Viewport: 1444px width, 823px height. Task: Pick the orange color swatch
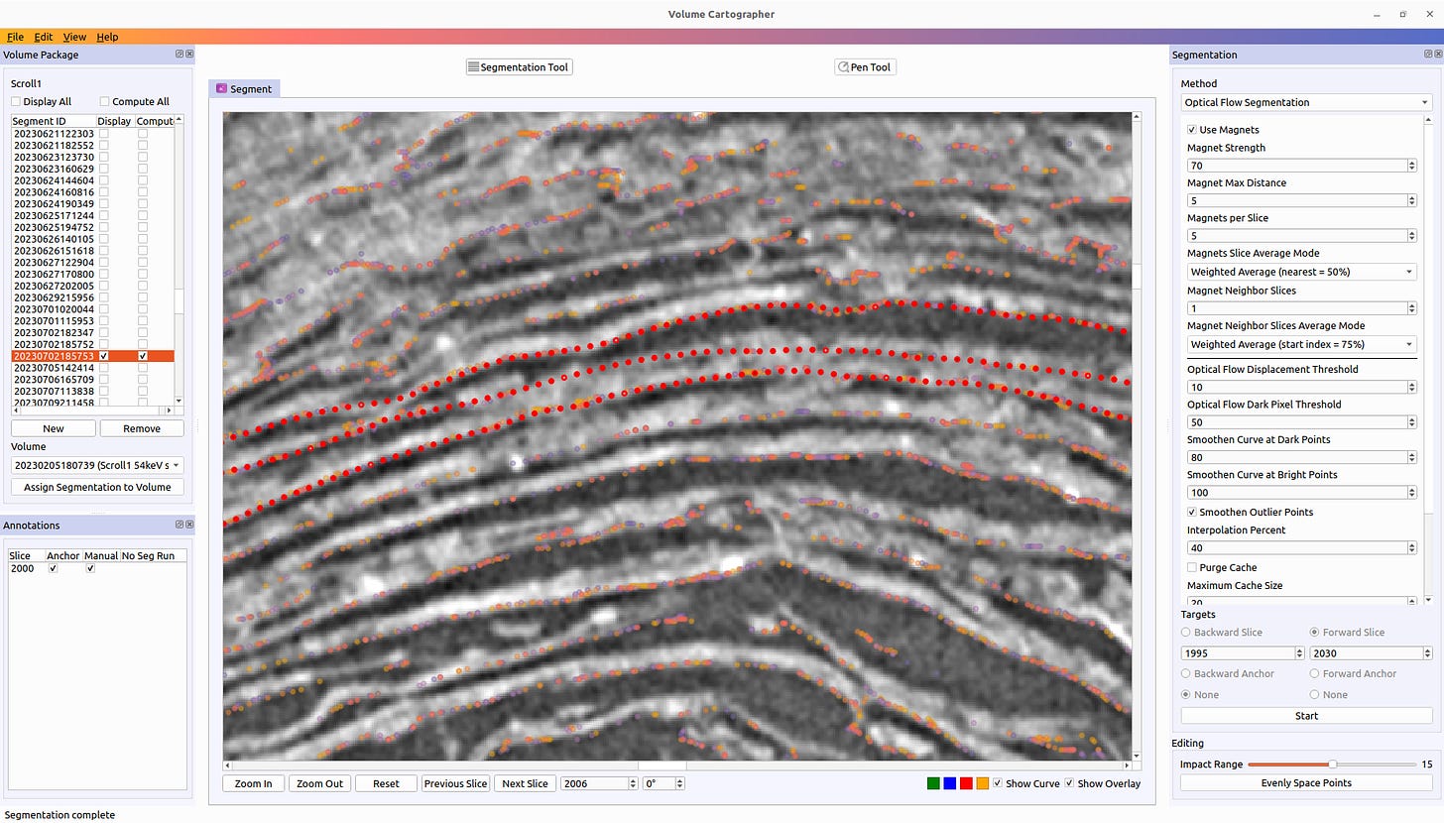982,783
